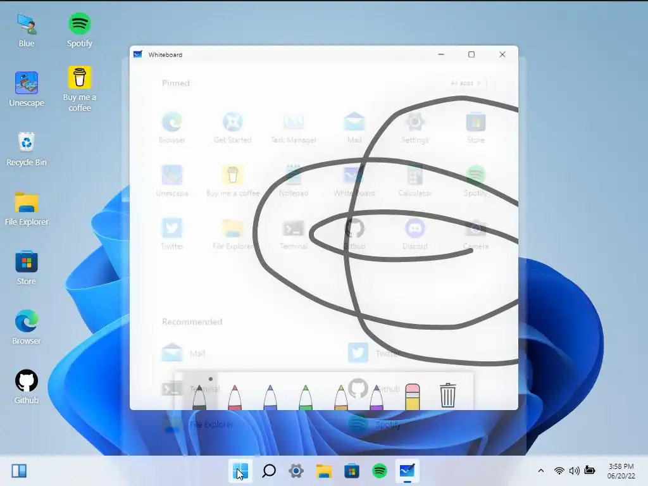Expand hidden icons chevron in system tray

pyautogui.click(x=540, y=471)
